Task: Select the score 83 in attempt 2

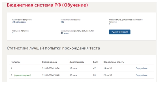Action: (94, 75)
